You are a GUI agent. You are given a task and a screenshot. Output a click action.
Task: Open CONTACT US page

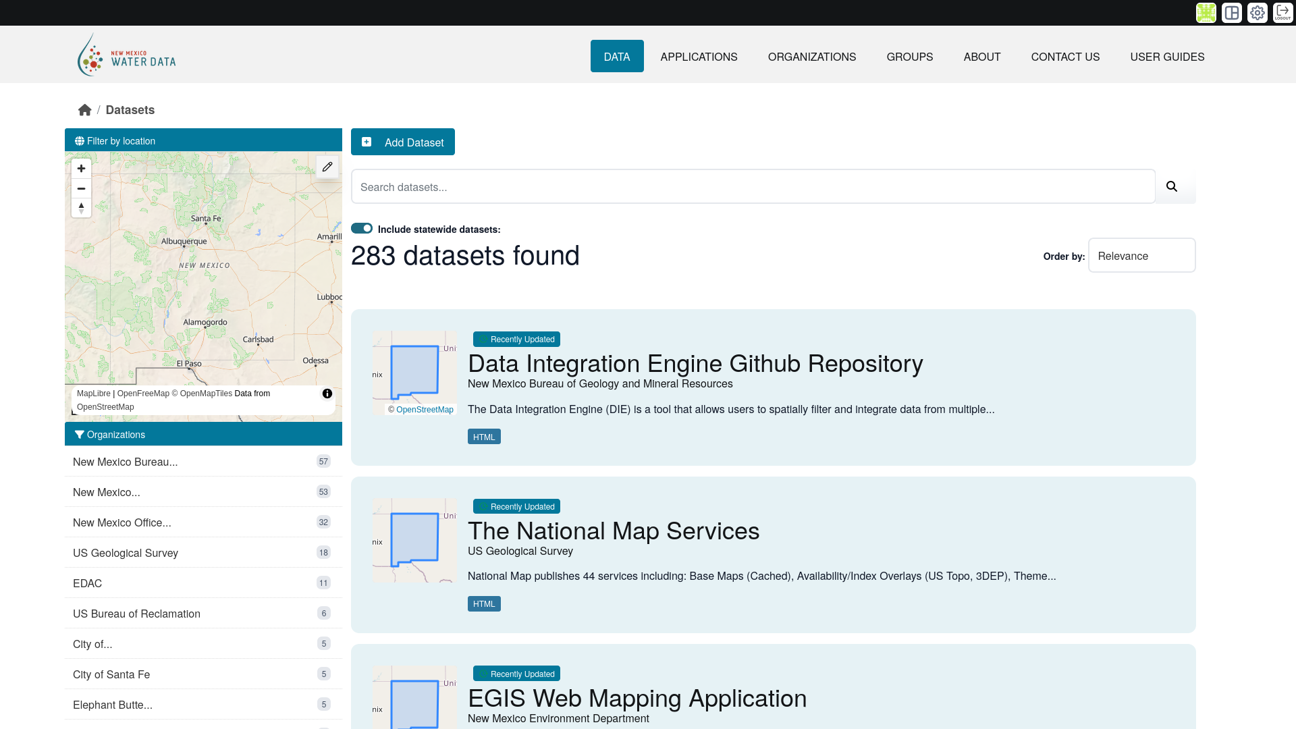pos(1065,57)
